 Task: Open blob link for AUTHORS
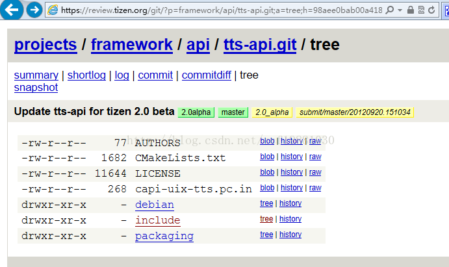(267, 141)
